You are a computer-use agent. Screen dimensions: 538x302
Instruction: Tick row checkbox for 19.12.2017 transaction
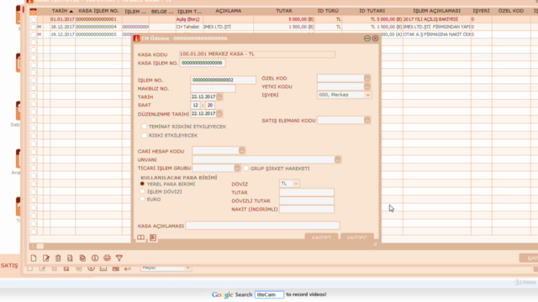(x=34, y=34)
